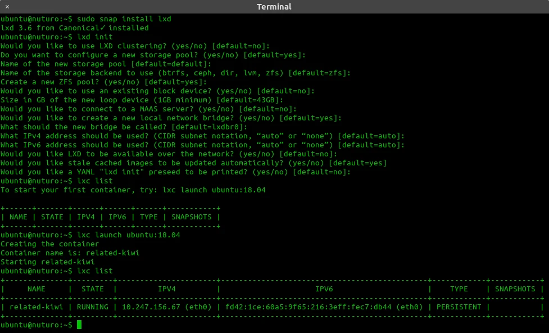The image size is (549, 333).
Task: Click the LXD clustering question line
Action: 135,46
